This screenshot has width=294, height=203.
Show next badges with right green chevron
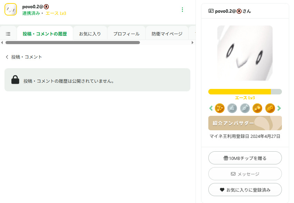(x=279, y=108)
